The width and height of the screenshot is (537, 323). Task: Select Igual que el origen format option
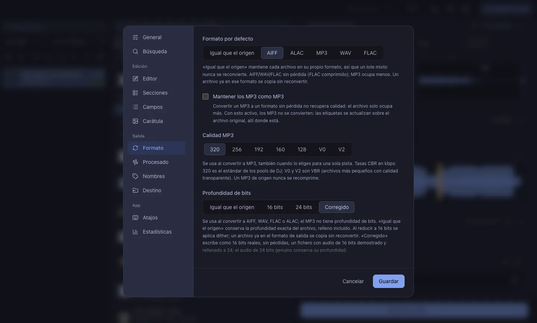232,53
